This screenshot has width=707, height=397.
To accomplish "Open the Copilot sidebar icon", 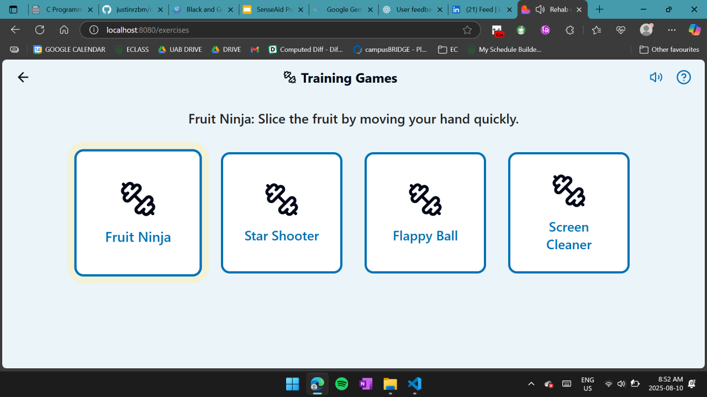I will click(694, 30).
